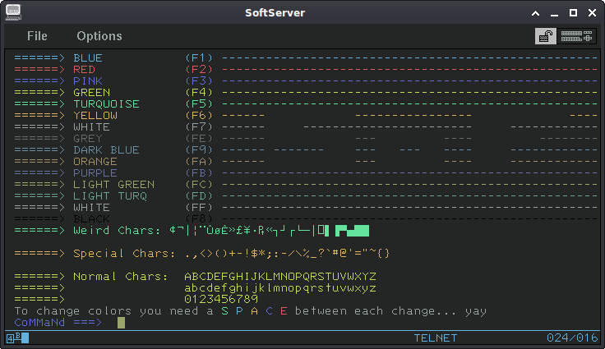
Task: Click the Special Chars label
Action: [x=124, y=254]
